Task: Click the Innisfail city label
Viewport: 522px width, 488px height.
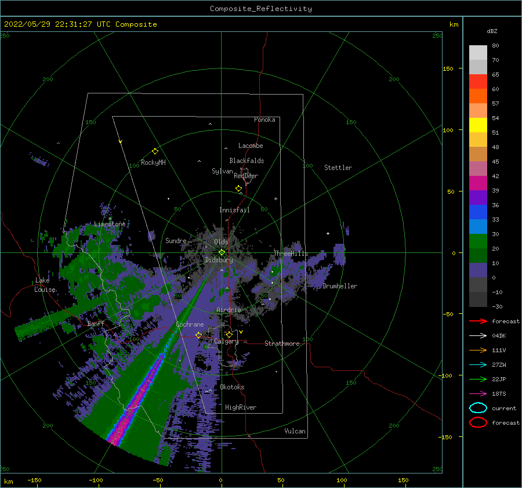Action: pyautogui.click(x=234, y=210)
